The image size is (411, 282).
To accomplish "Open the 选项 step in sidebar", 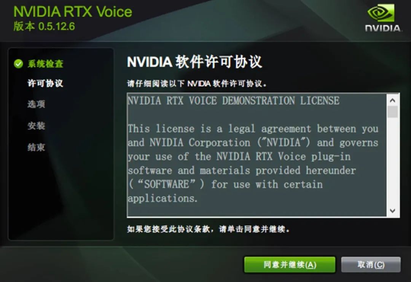I will coord(37,104).
